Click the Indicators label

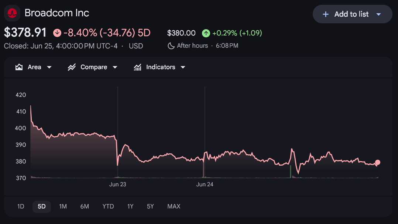[x=161, y=67]
